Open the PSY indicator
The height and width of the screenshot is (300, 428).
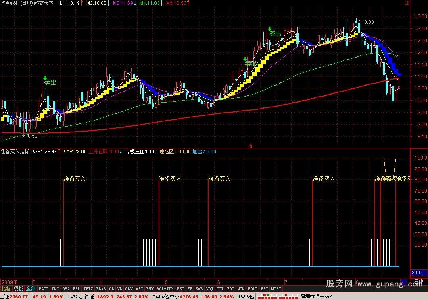point(264,289)
